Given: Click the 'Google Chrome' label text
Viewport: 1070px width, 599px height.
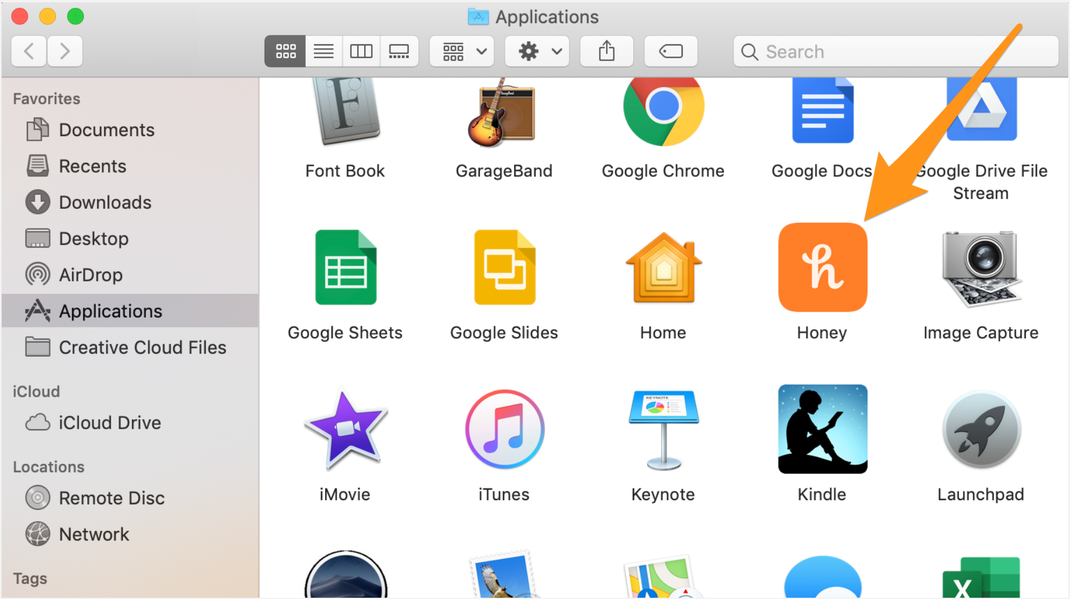Looking at the screenshot, I should point(663,171).
